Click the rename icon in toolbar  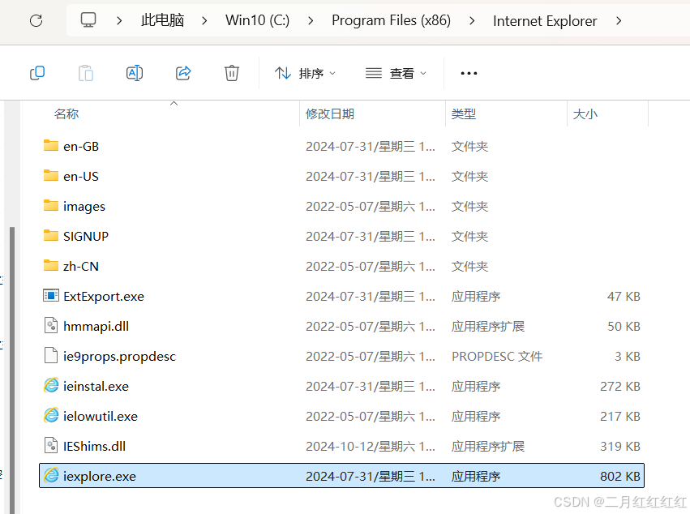coord(135,73)
